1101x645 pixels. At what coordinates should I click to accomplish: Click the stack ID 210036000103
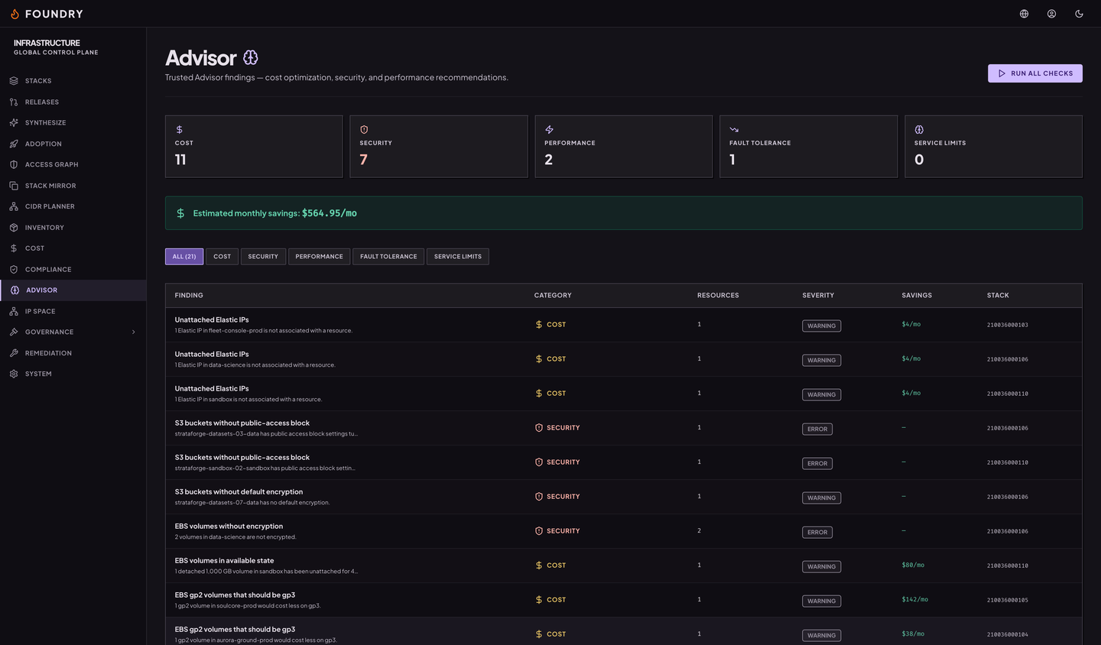(1008, 325)
